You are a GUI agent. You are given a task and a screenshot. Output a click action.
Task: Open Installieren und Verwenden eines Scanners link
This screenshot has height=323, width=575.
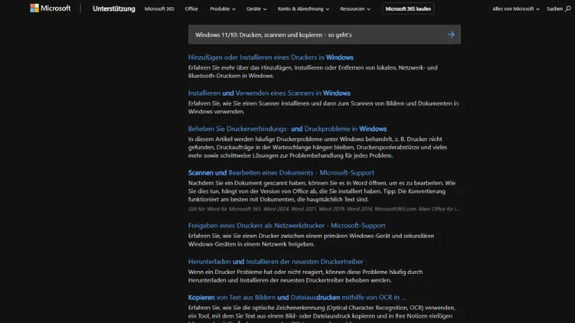coord(269,93)
